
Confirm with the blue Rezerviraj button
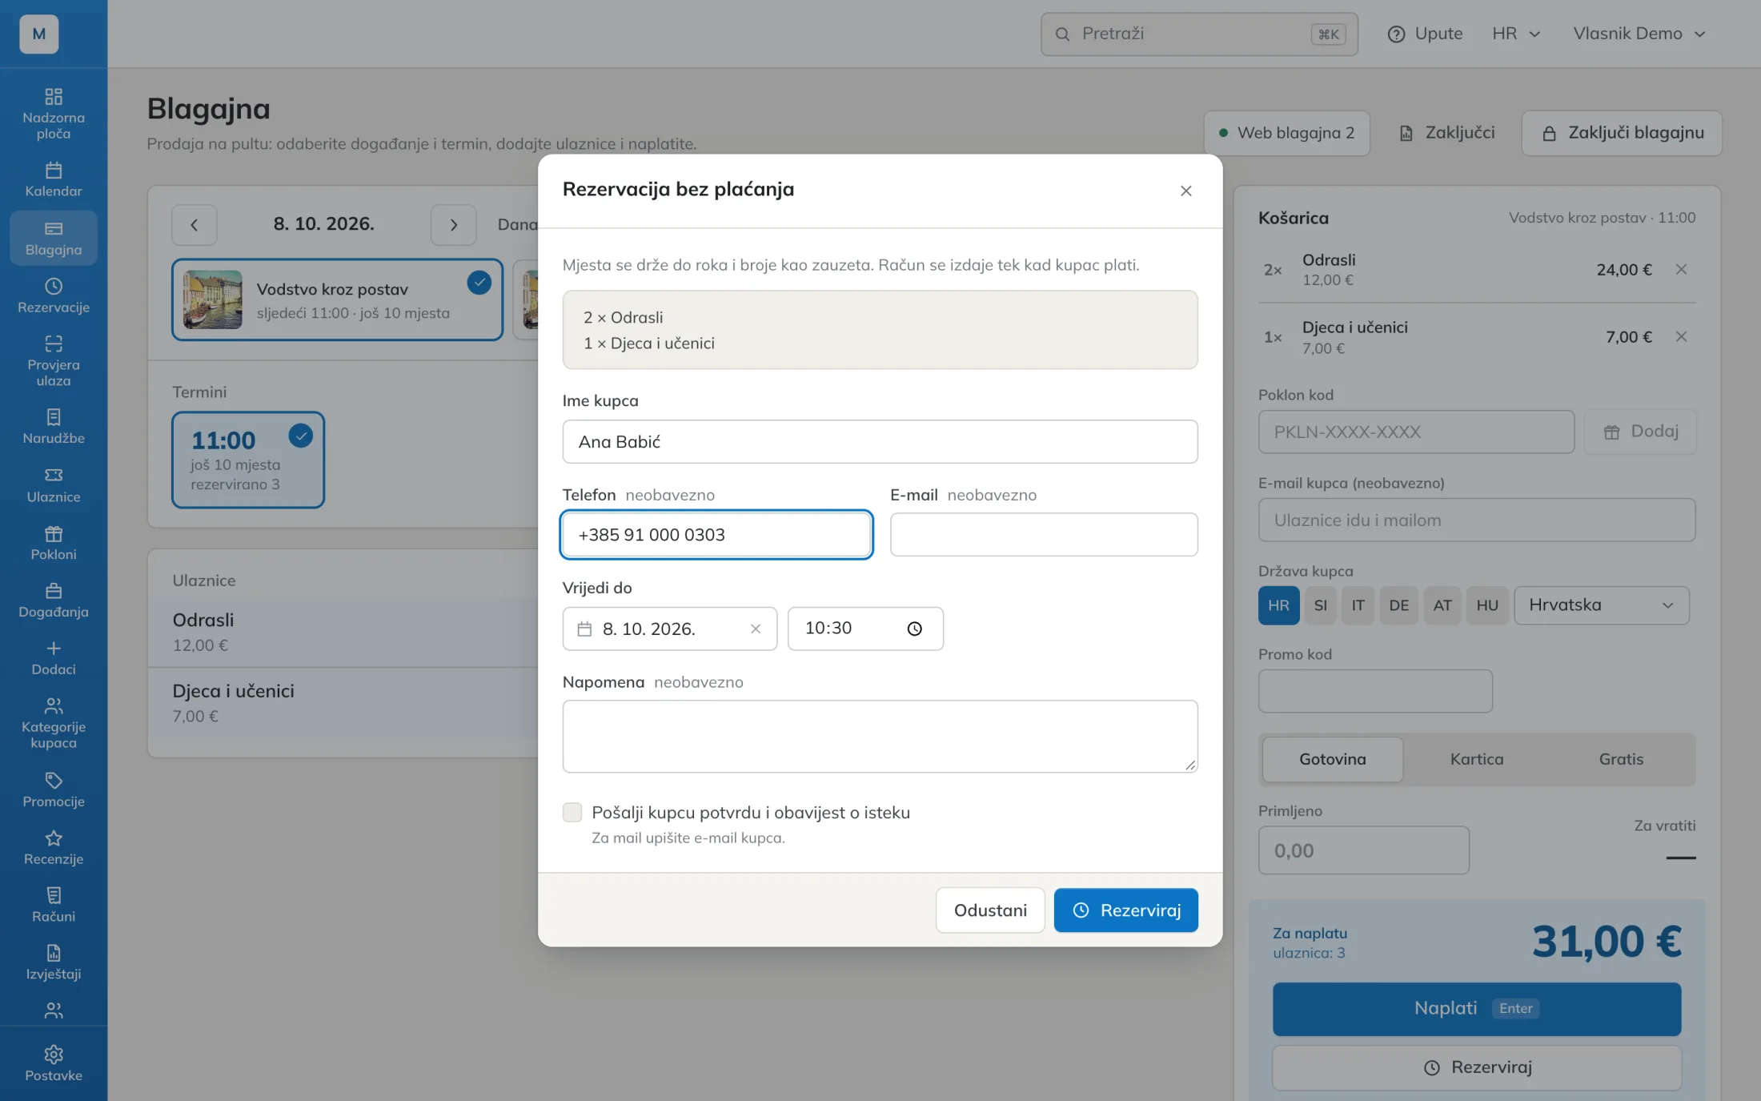(x=1125, y=910)
